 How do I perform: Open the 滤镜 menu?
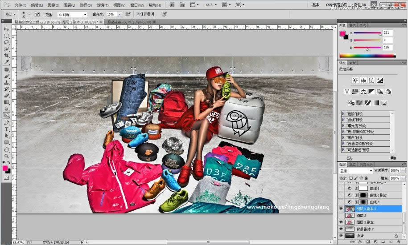tap(102, 5)
